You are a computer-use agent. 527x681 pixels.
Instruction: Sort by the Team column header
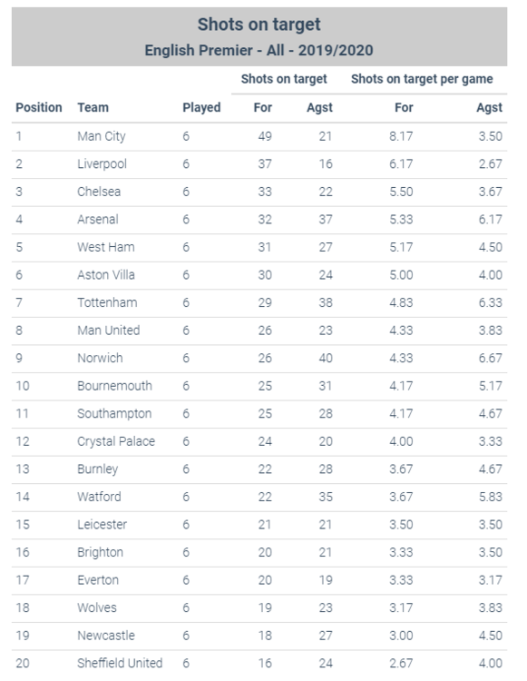(93, 107)
